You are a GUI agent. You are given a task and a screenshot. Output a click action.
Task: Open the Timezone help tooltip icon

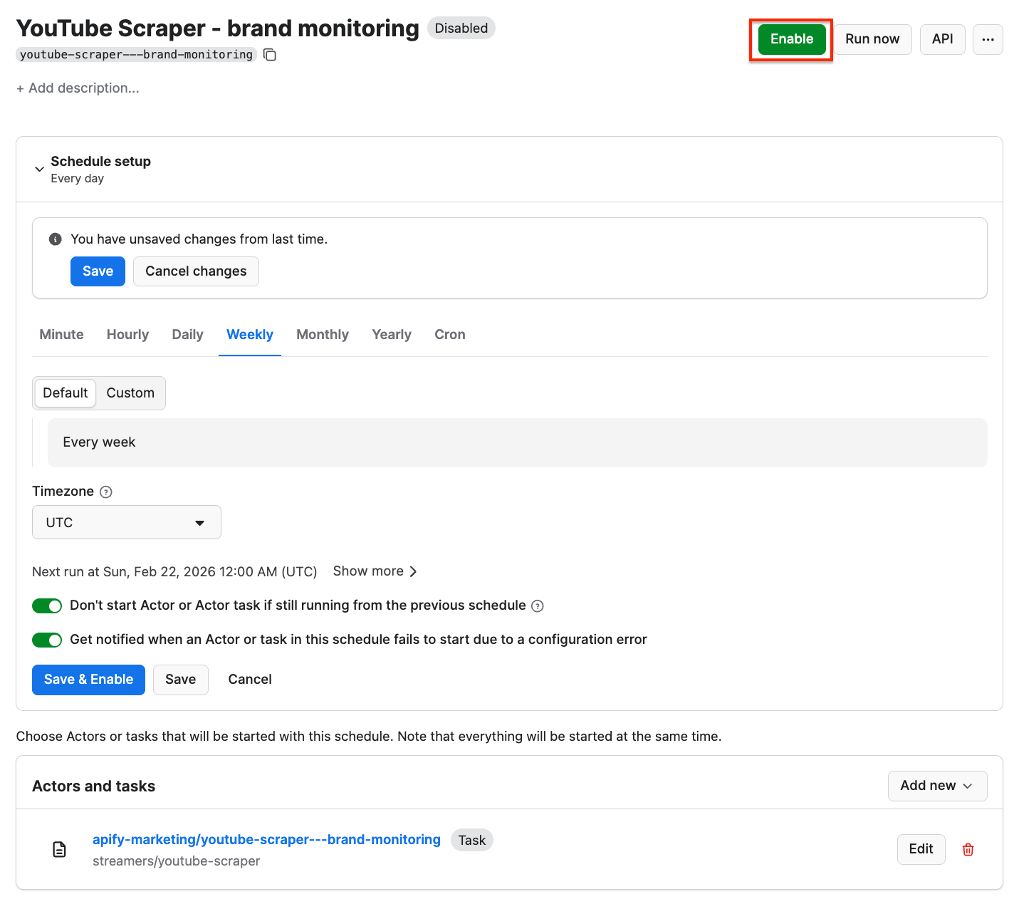pyautogui.click(x=106, y=492)
